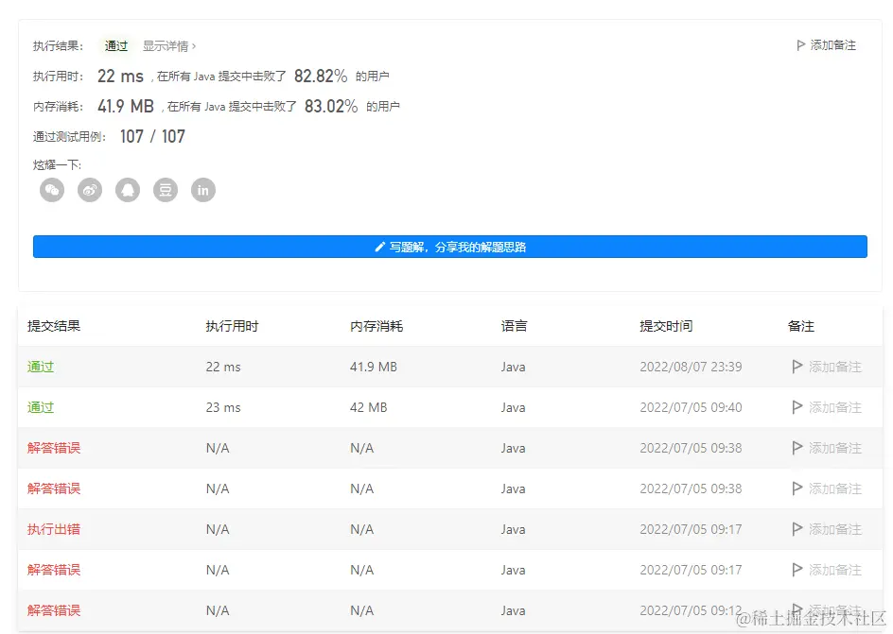
Task: Share result via LinkedIn icon
Action: click(x=203, y=190)
